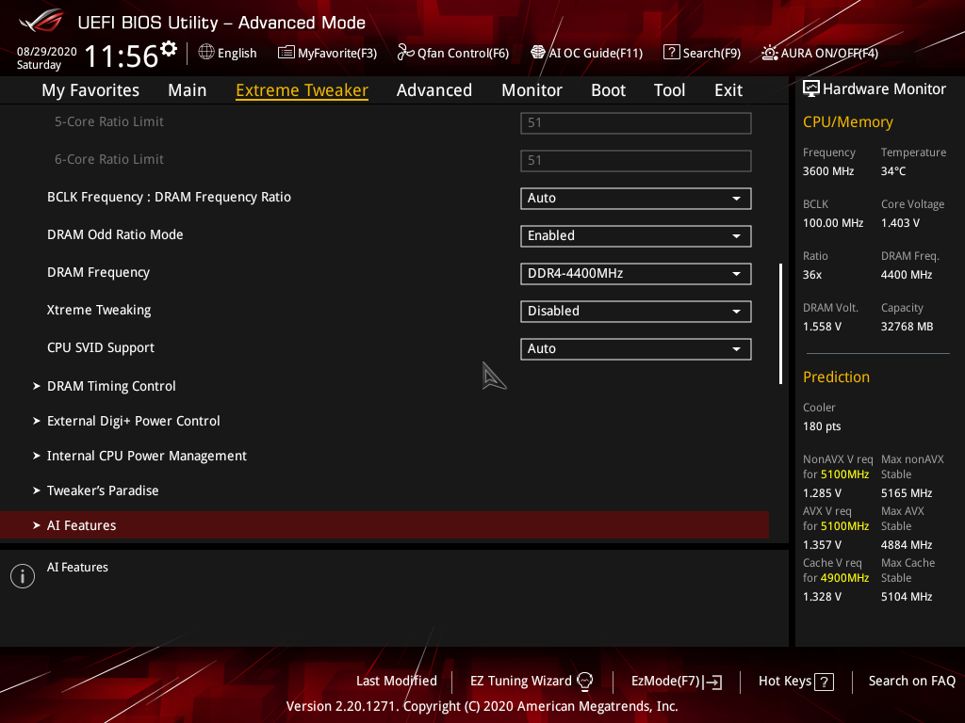The image size is (965, 723).
Task: Click the 5104 MHz Max Cache value
Action: [907, 597]
